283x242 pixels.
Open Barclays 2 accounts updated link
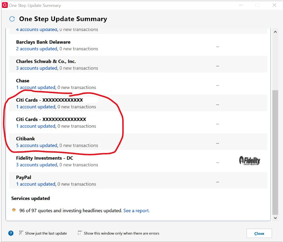pyautogui.click(x=37, y=49)
